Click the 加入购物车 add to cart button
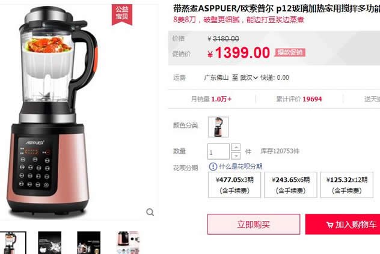The height and width of the screenshot is (254, 380). click(343, 224)
